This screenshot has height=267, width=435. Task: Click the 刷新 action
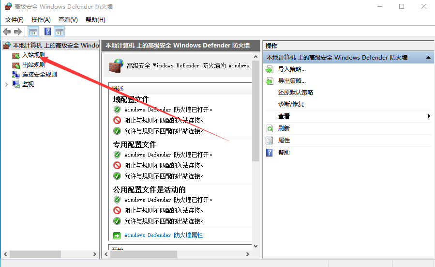(284, 128)
